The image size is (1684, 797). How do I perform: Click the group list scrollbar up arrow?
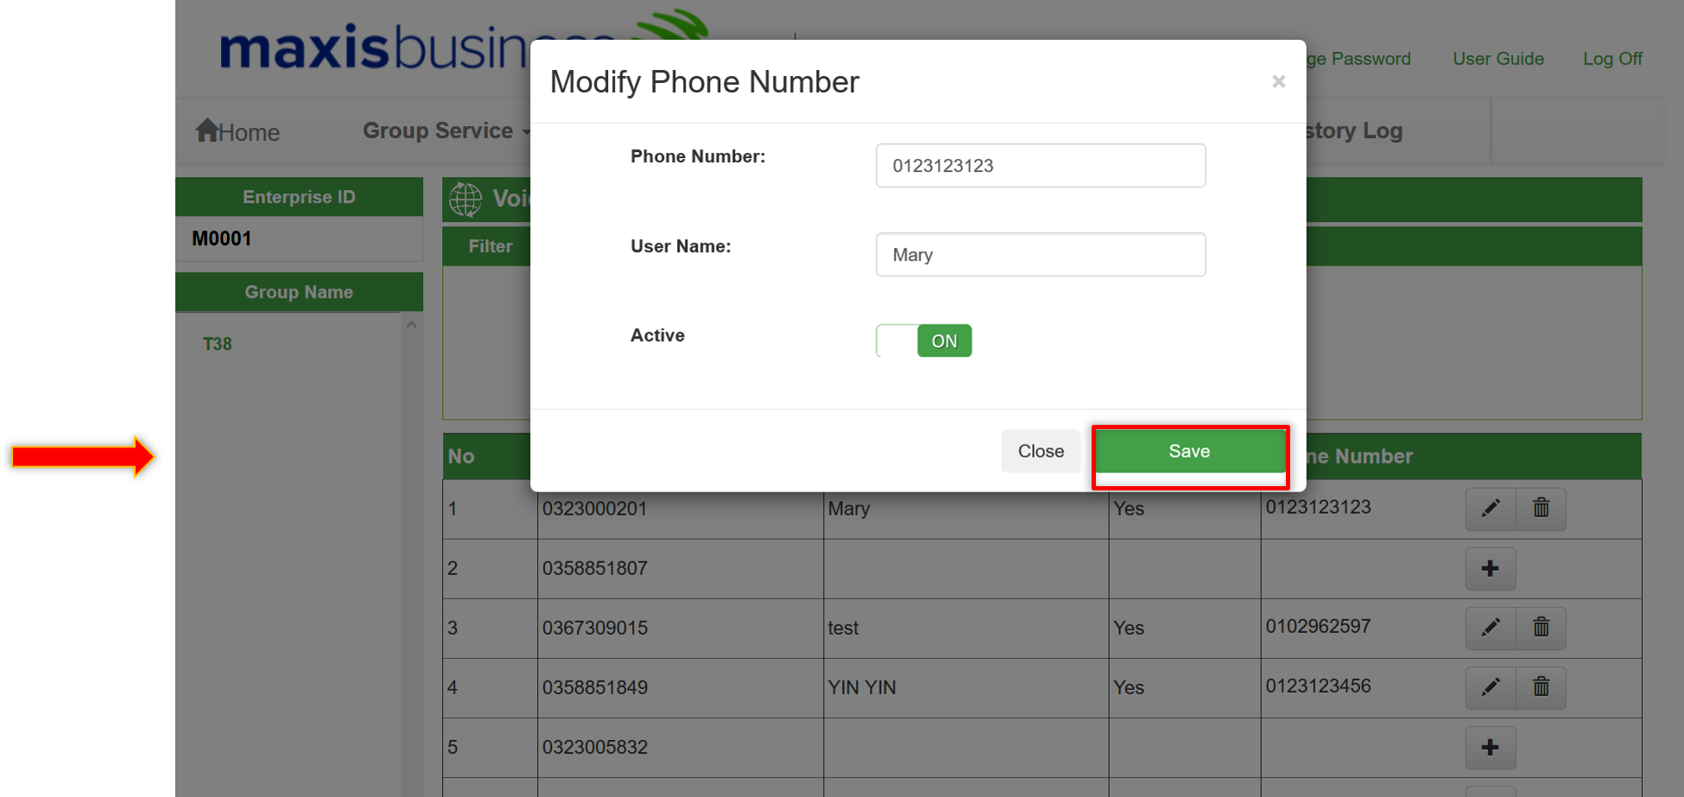(x=411, y=325)
